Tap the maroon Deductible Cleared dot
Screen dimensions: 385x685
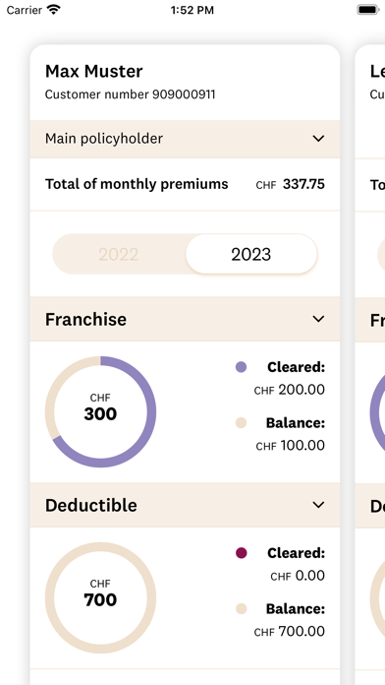pyautogui.click(x=241, y=553)
